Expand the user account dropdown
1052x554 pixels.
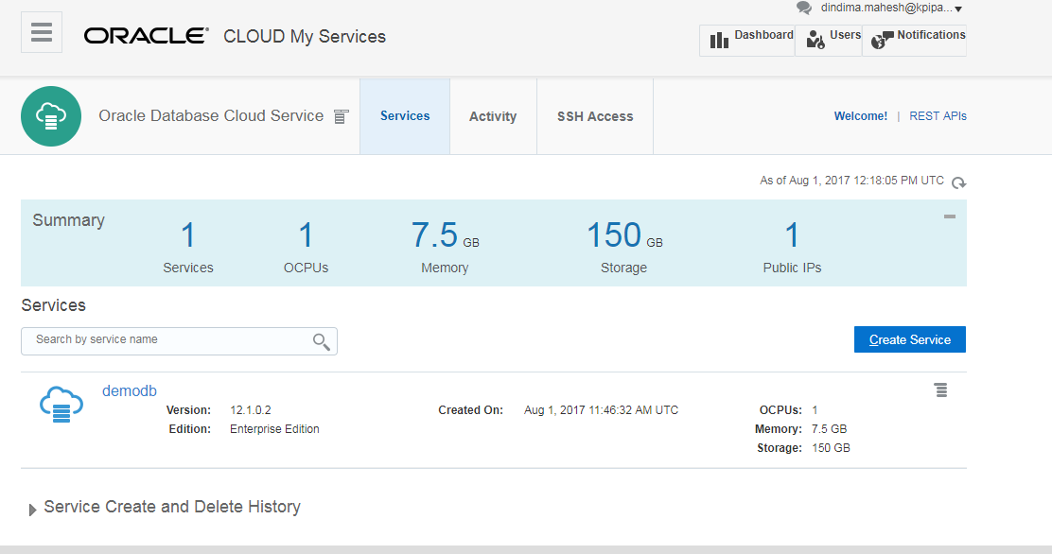(x=958, y=9)
